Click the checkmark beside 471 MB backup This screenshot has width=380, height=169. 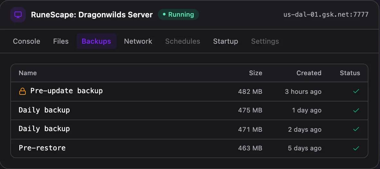[356, 129]
